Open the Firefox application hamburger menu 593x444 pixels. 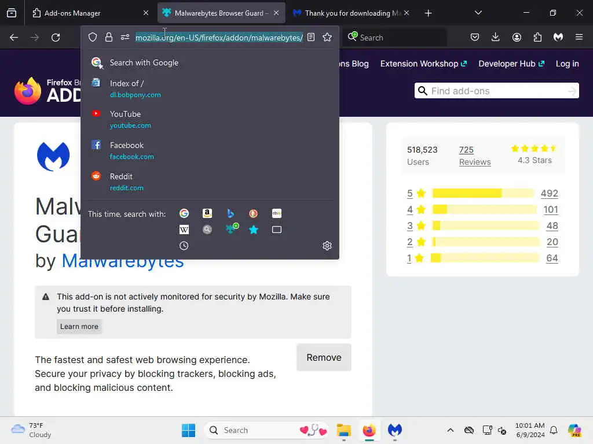click(579, 37)
